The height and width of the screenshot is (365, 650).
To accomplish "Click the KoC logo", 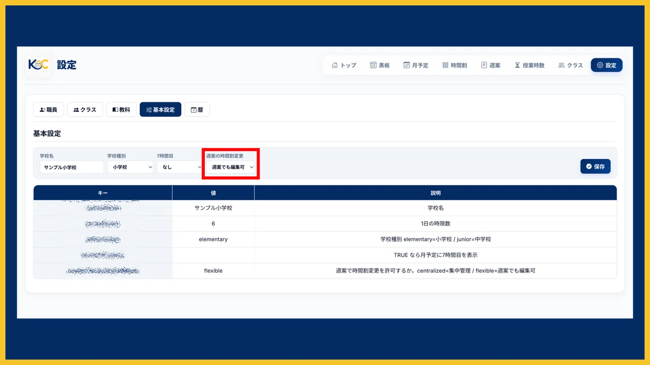I will (x=38, y=65).
